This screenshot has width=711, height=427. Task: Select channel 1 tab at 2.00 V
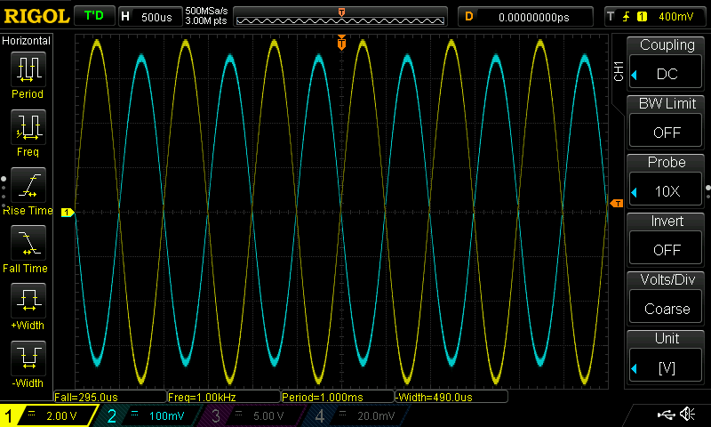[48, 415]
